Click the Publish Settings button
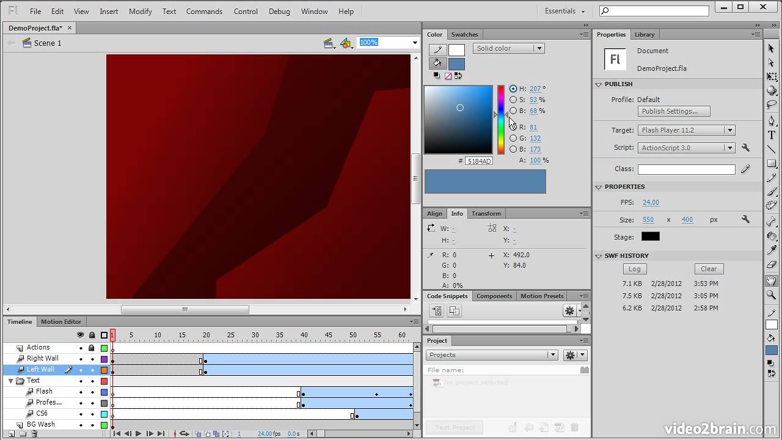This screenshot has height=440, width=782. click(x=673, y=111)
